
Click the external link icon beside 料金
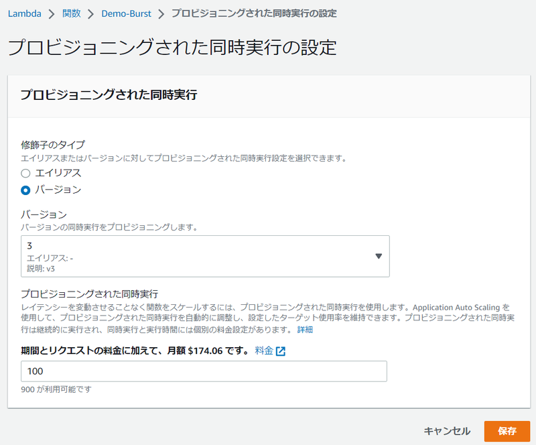(281, 351)
